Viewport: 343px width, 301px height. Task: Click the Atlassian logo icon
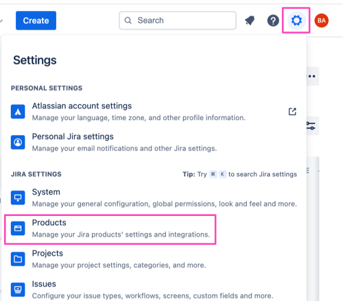(18, 112)
